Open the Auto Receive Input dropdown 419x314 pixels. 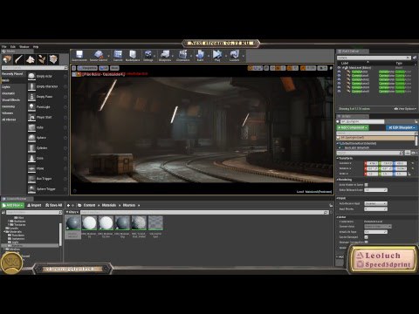(x=375, y=203)
